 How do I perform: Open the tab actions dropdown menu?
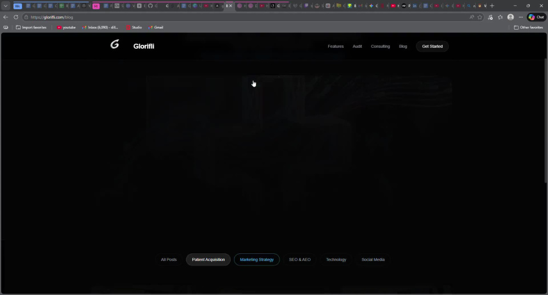[5, 6]
